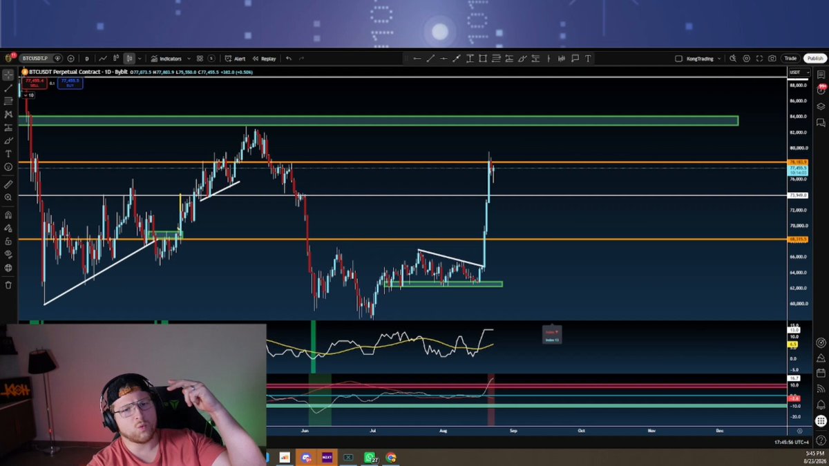The width and height of the screenshot is (829, 466).
Task: Undo the last chart action
Action: 289,59
